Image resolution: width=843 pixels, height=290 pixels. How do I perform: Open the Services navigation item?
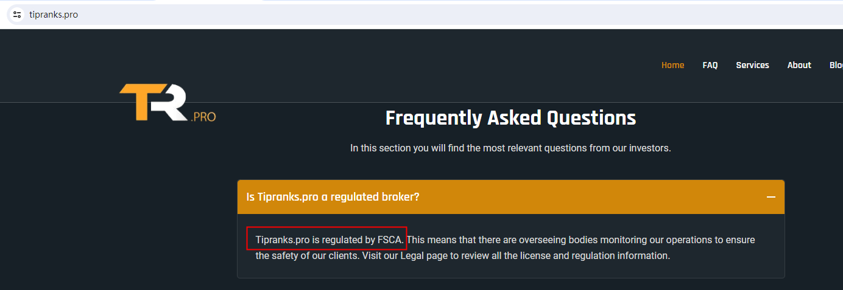point(752,65)
